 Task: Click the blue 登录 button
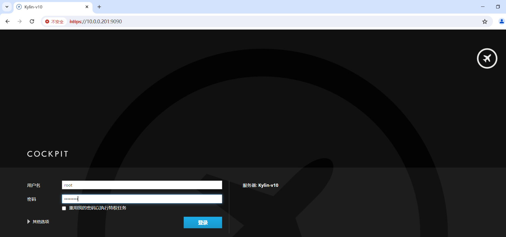coord(203,222)
